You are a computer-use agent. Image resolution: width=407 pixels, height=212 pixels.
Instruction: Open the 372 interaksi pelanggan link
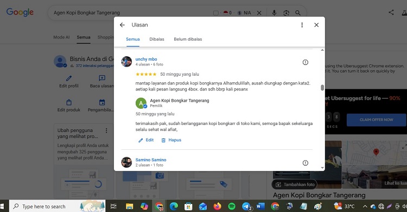point(95,66)
